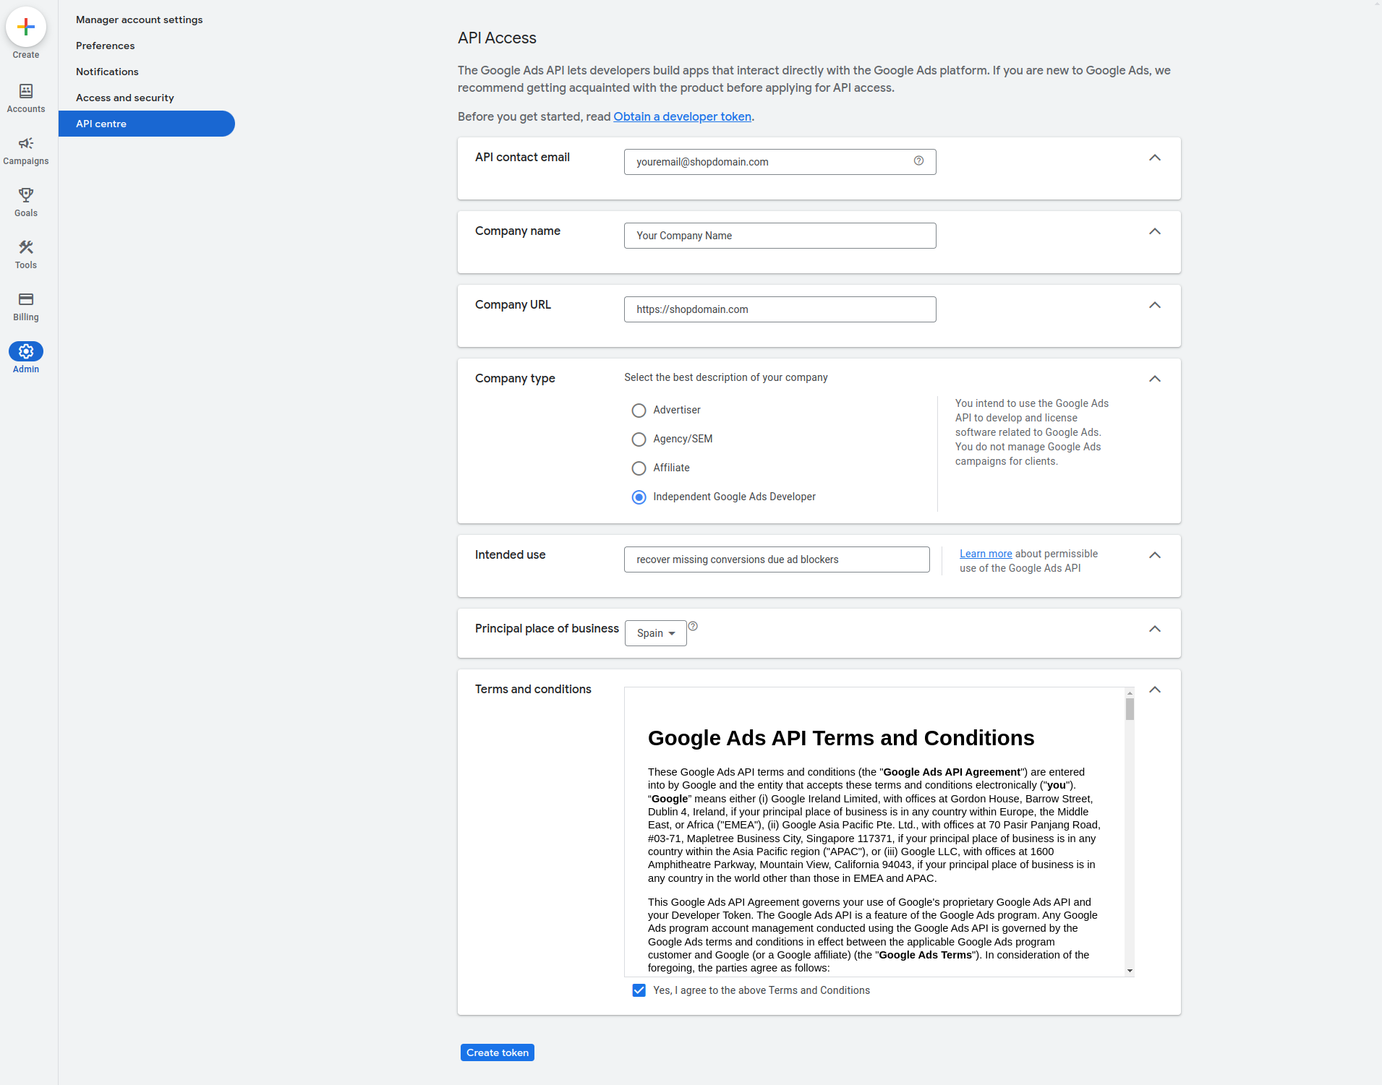Click help icon in API contact email field

918,161
